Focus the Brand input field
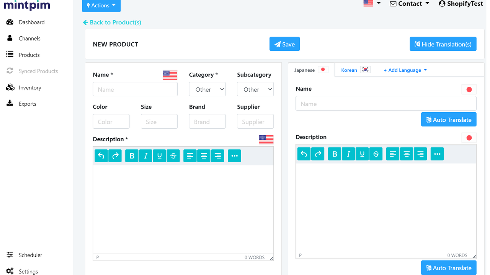490x275 pixels. (207, 121)
